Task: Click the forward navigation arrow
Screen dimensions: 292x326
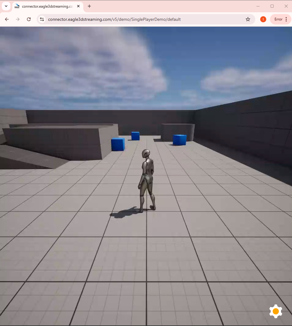Action: tap(18, 19)
